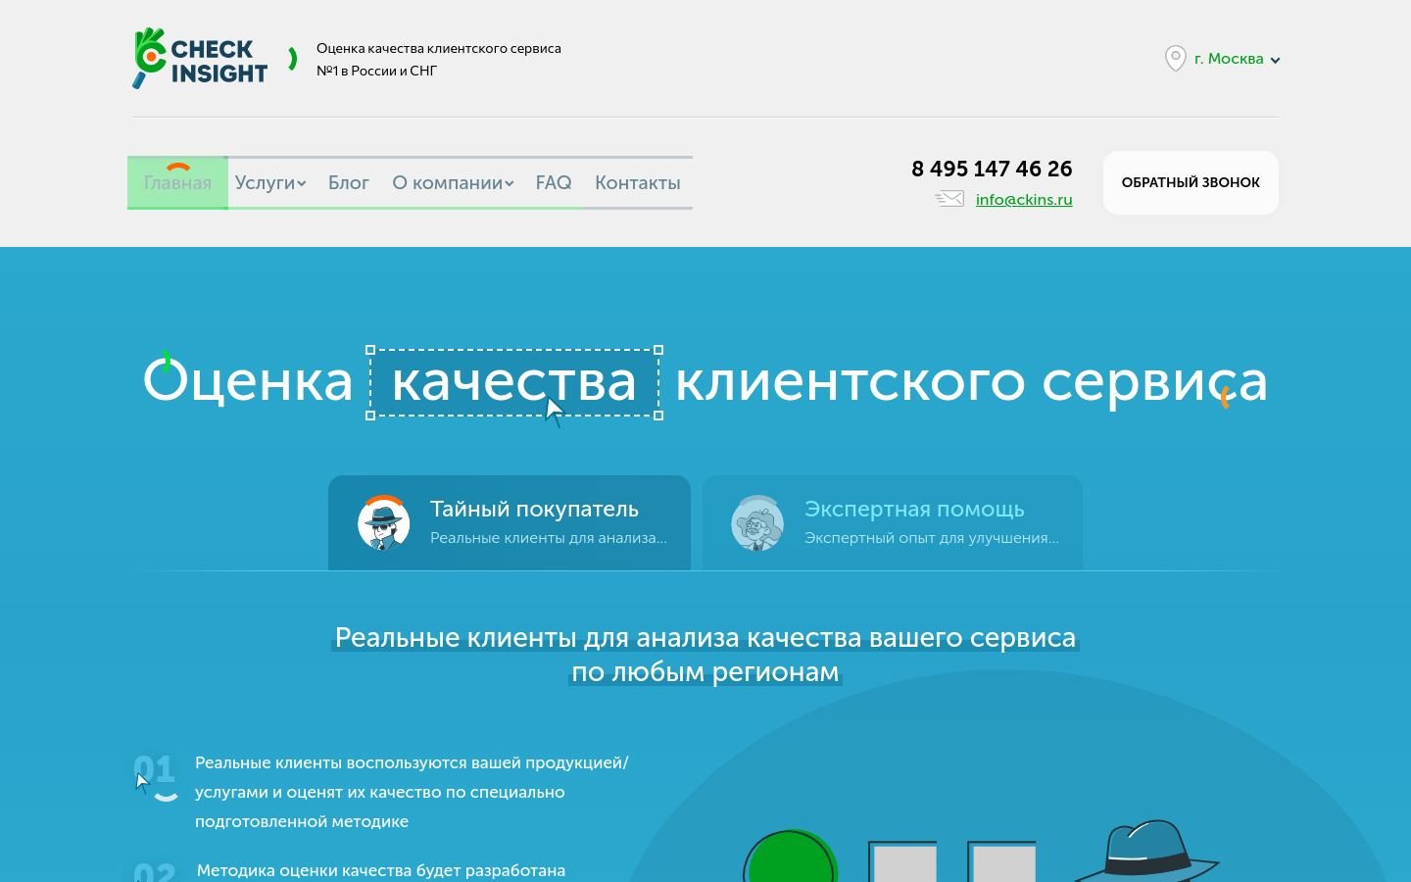Click the ОБРАТНЫЙ ЗВОНОК button
Image resolution: width=1411 pixels, height=882 pixels.
pyautogui.click(x=1191, y=182)
